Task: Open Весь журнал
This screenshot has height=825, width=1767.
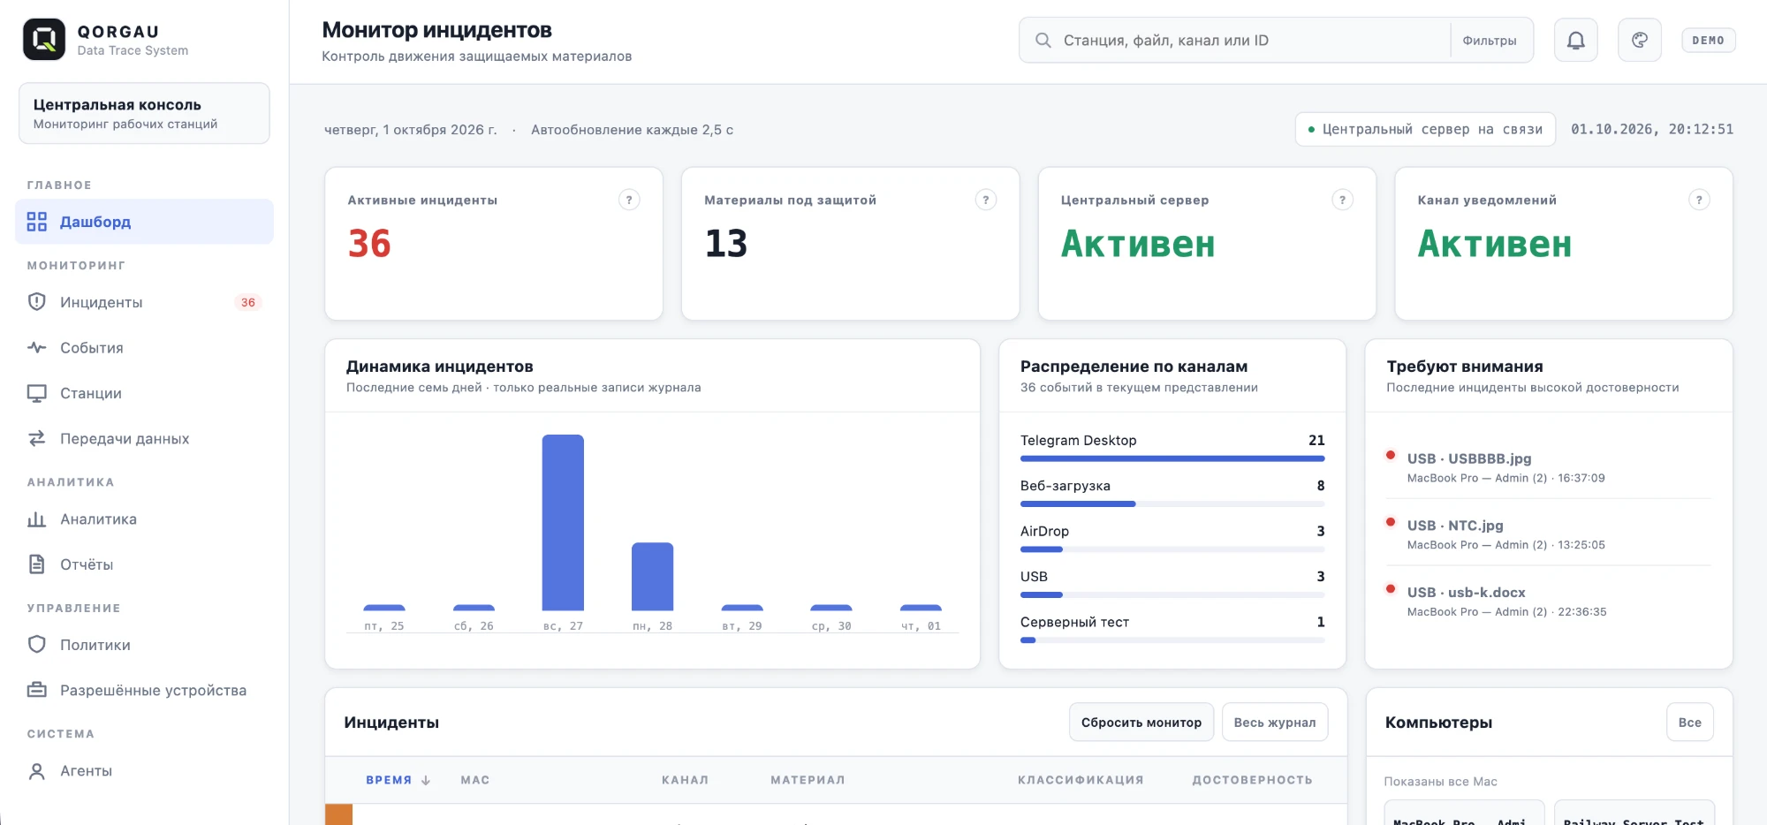Action: tap(1275, 723)
